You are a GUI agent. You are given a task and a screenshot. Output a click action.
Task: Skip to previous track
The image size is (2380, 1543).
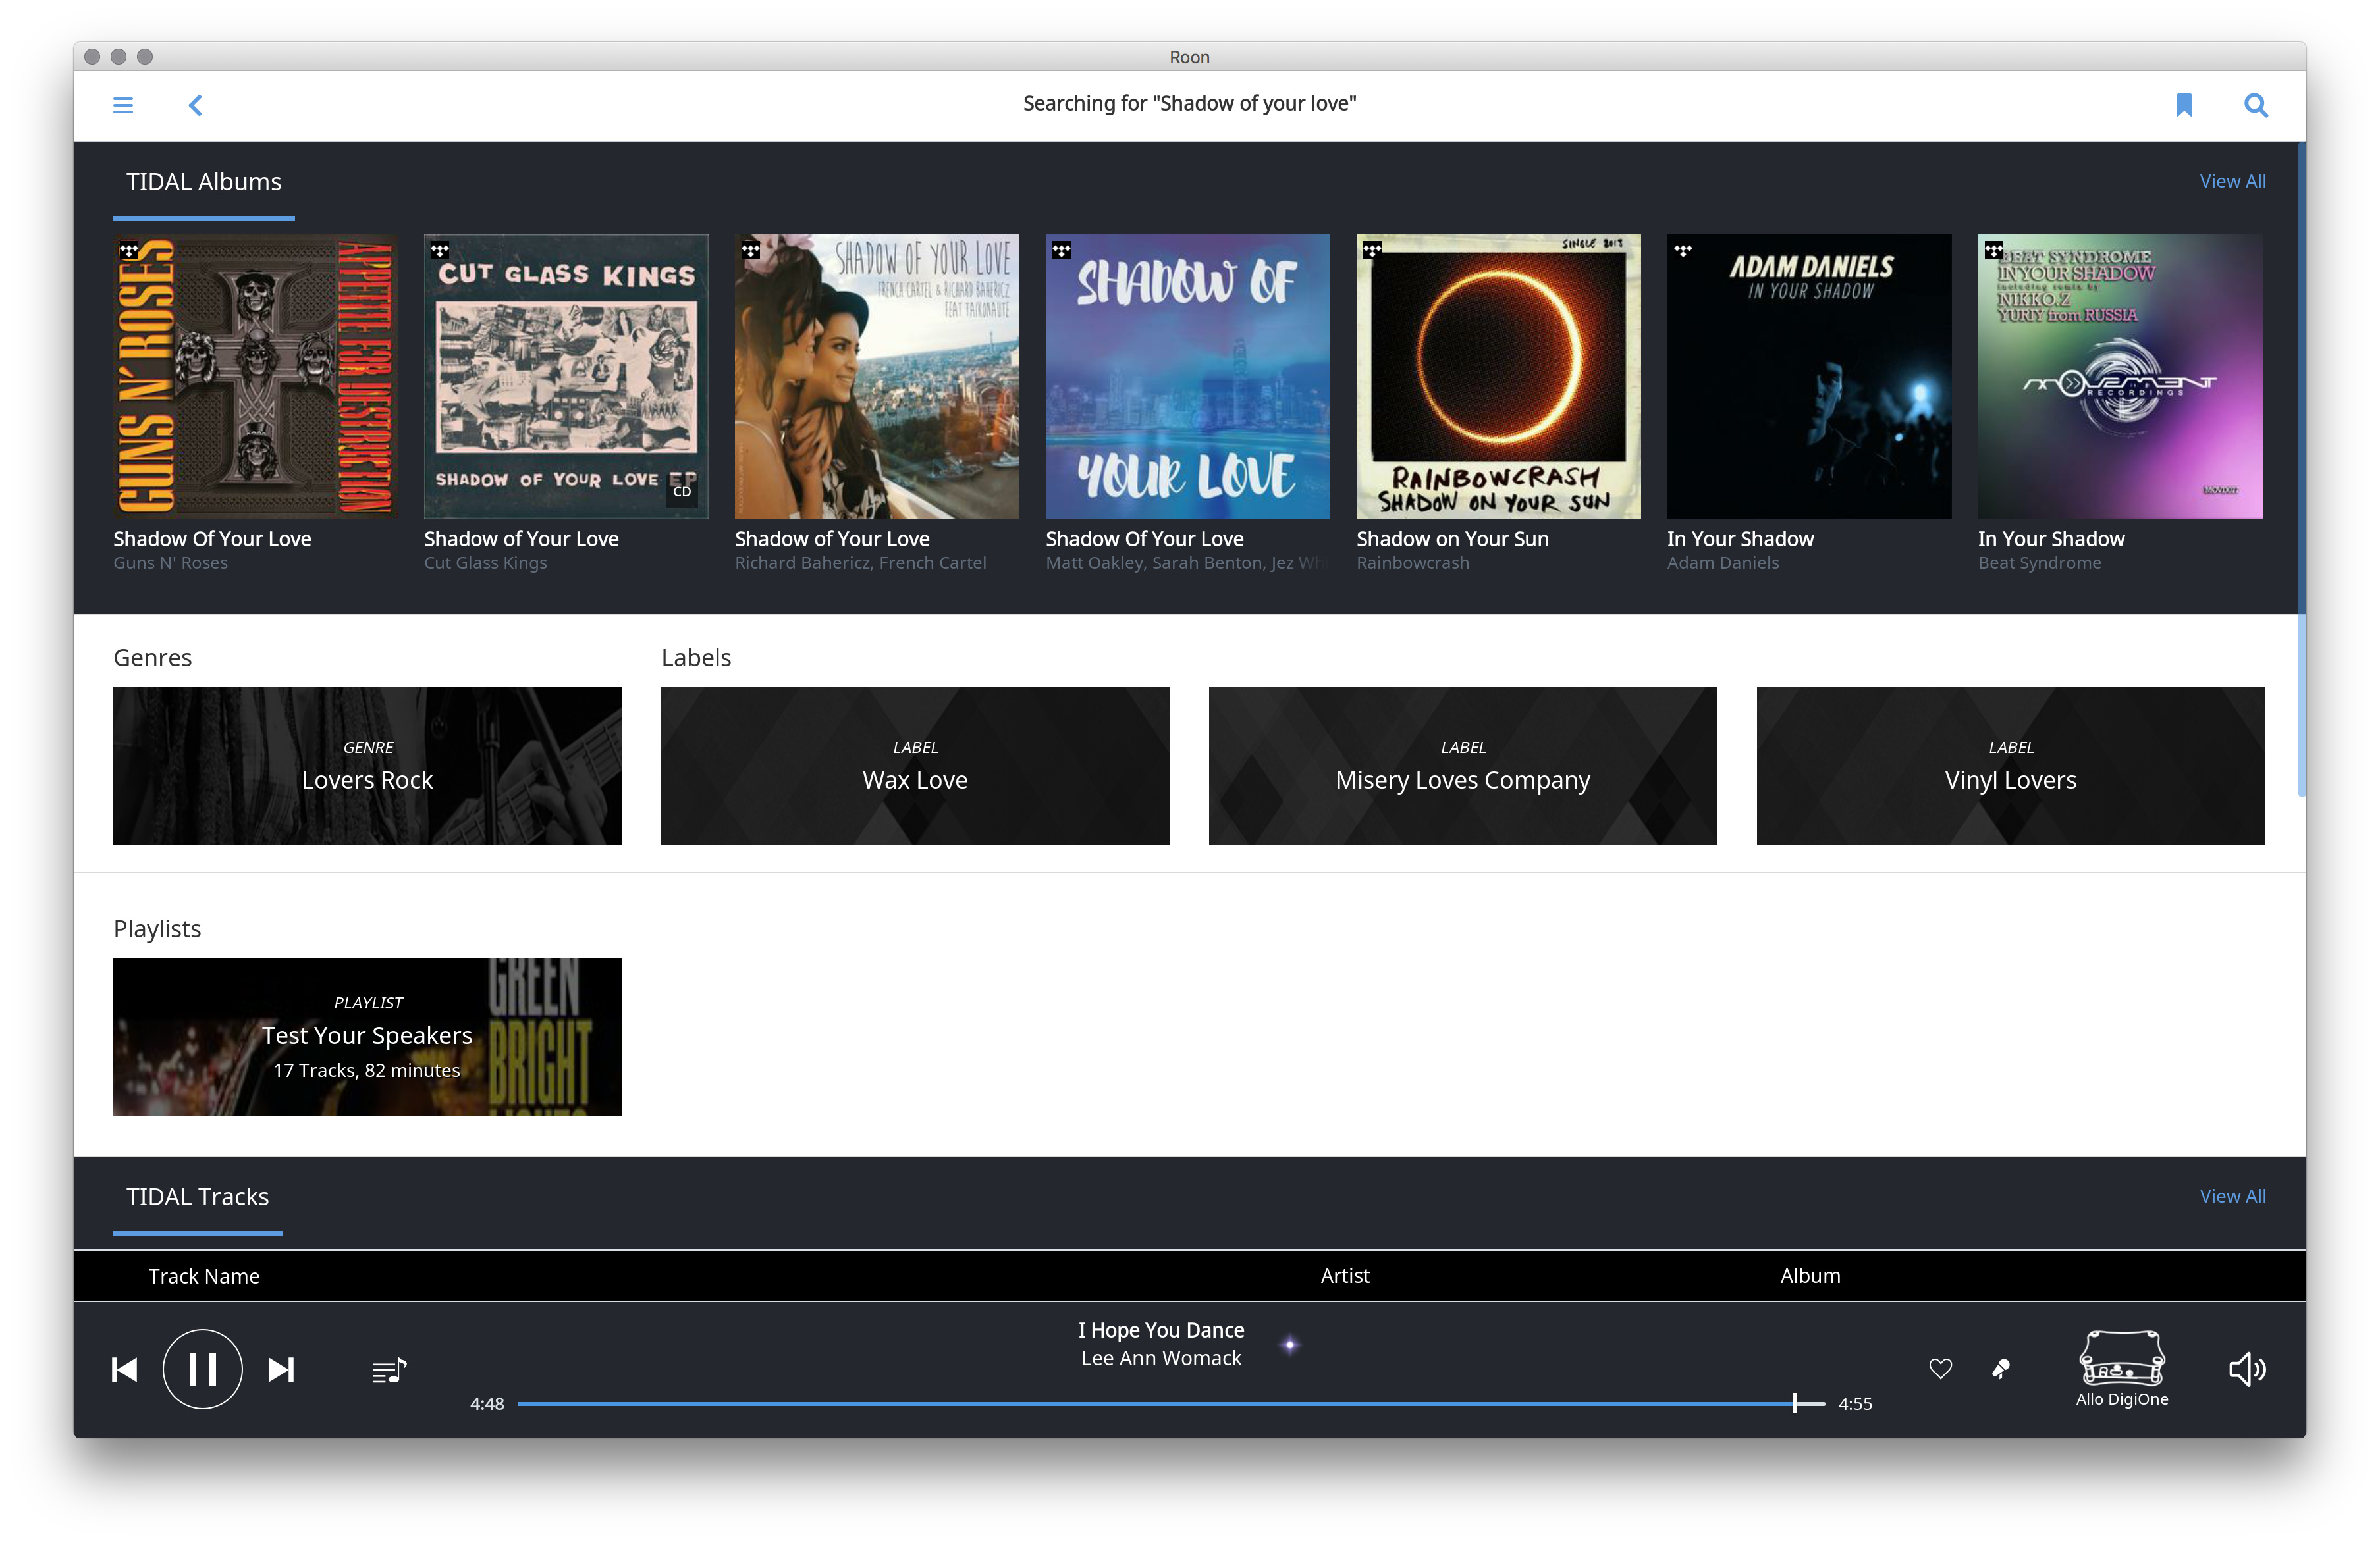point(125,1369)
